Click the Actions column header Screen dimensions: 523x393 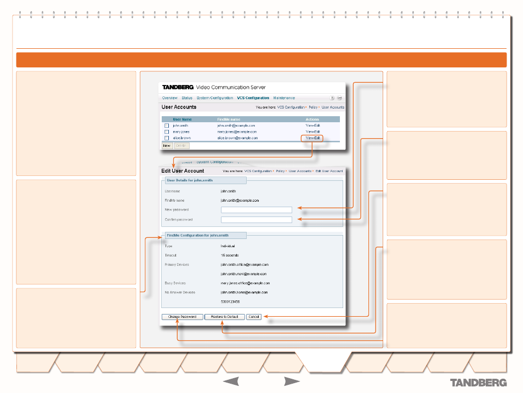pyautogui.click(x=312, y=119)
